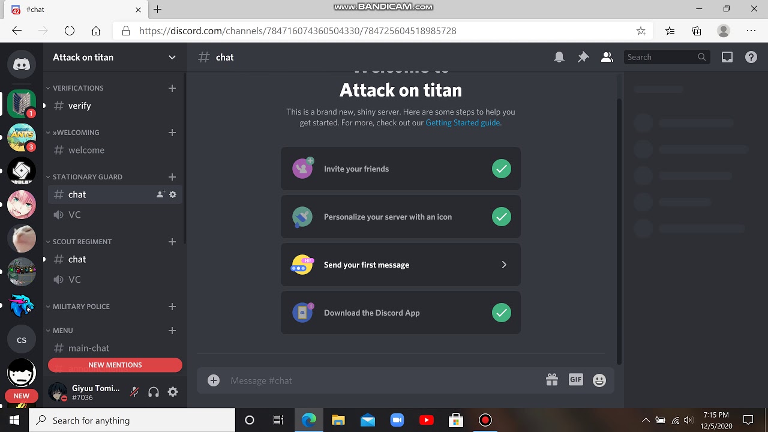Select chat channel under Scout Regiment

coord(115,259)
